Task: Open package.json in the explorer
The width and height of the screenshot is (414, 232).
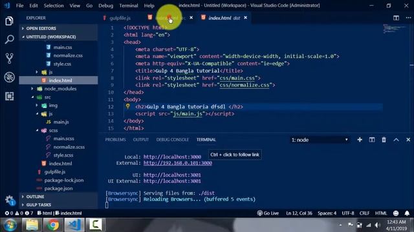Action: [x=58, y=188]
